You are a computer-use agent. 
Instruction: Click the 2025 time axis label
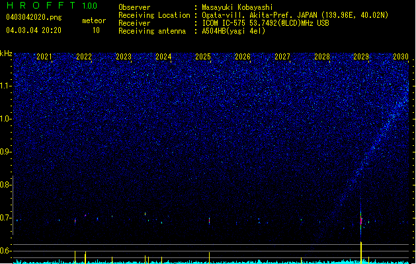click(203, 57)
